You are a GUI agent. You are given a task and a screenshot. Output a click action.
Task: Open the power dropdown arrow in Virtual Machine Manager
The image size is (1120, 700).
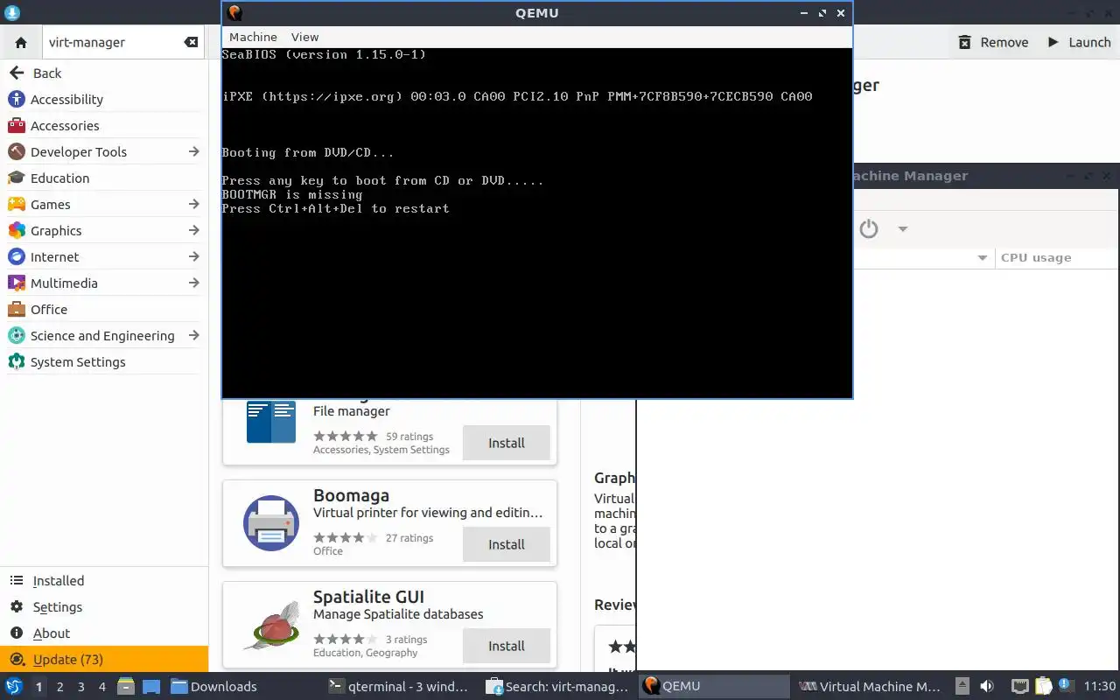point(902,229)
